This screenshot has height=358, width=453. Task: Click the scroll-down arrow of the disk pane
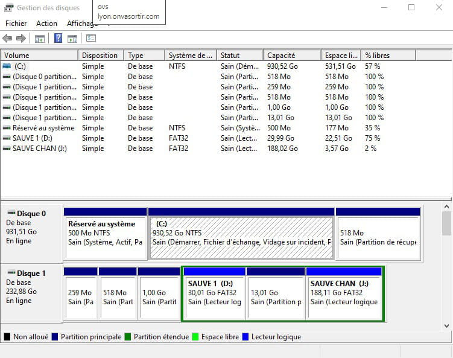coord(447,326)
